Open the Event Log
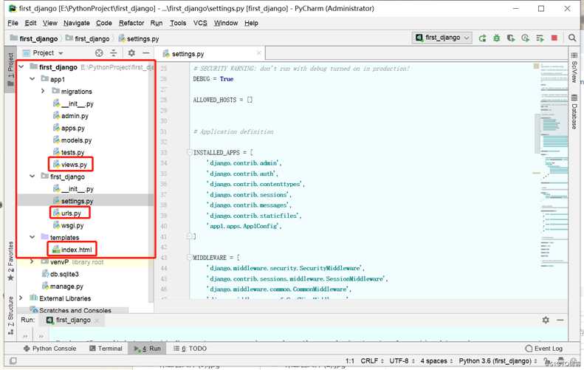The image size is (584, 370). tap(544, 349)
